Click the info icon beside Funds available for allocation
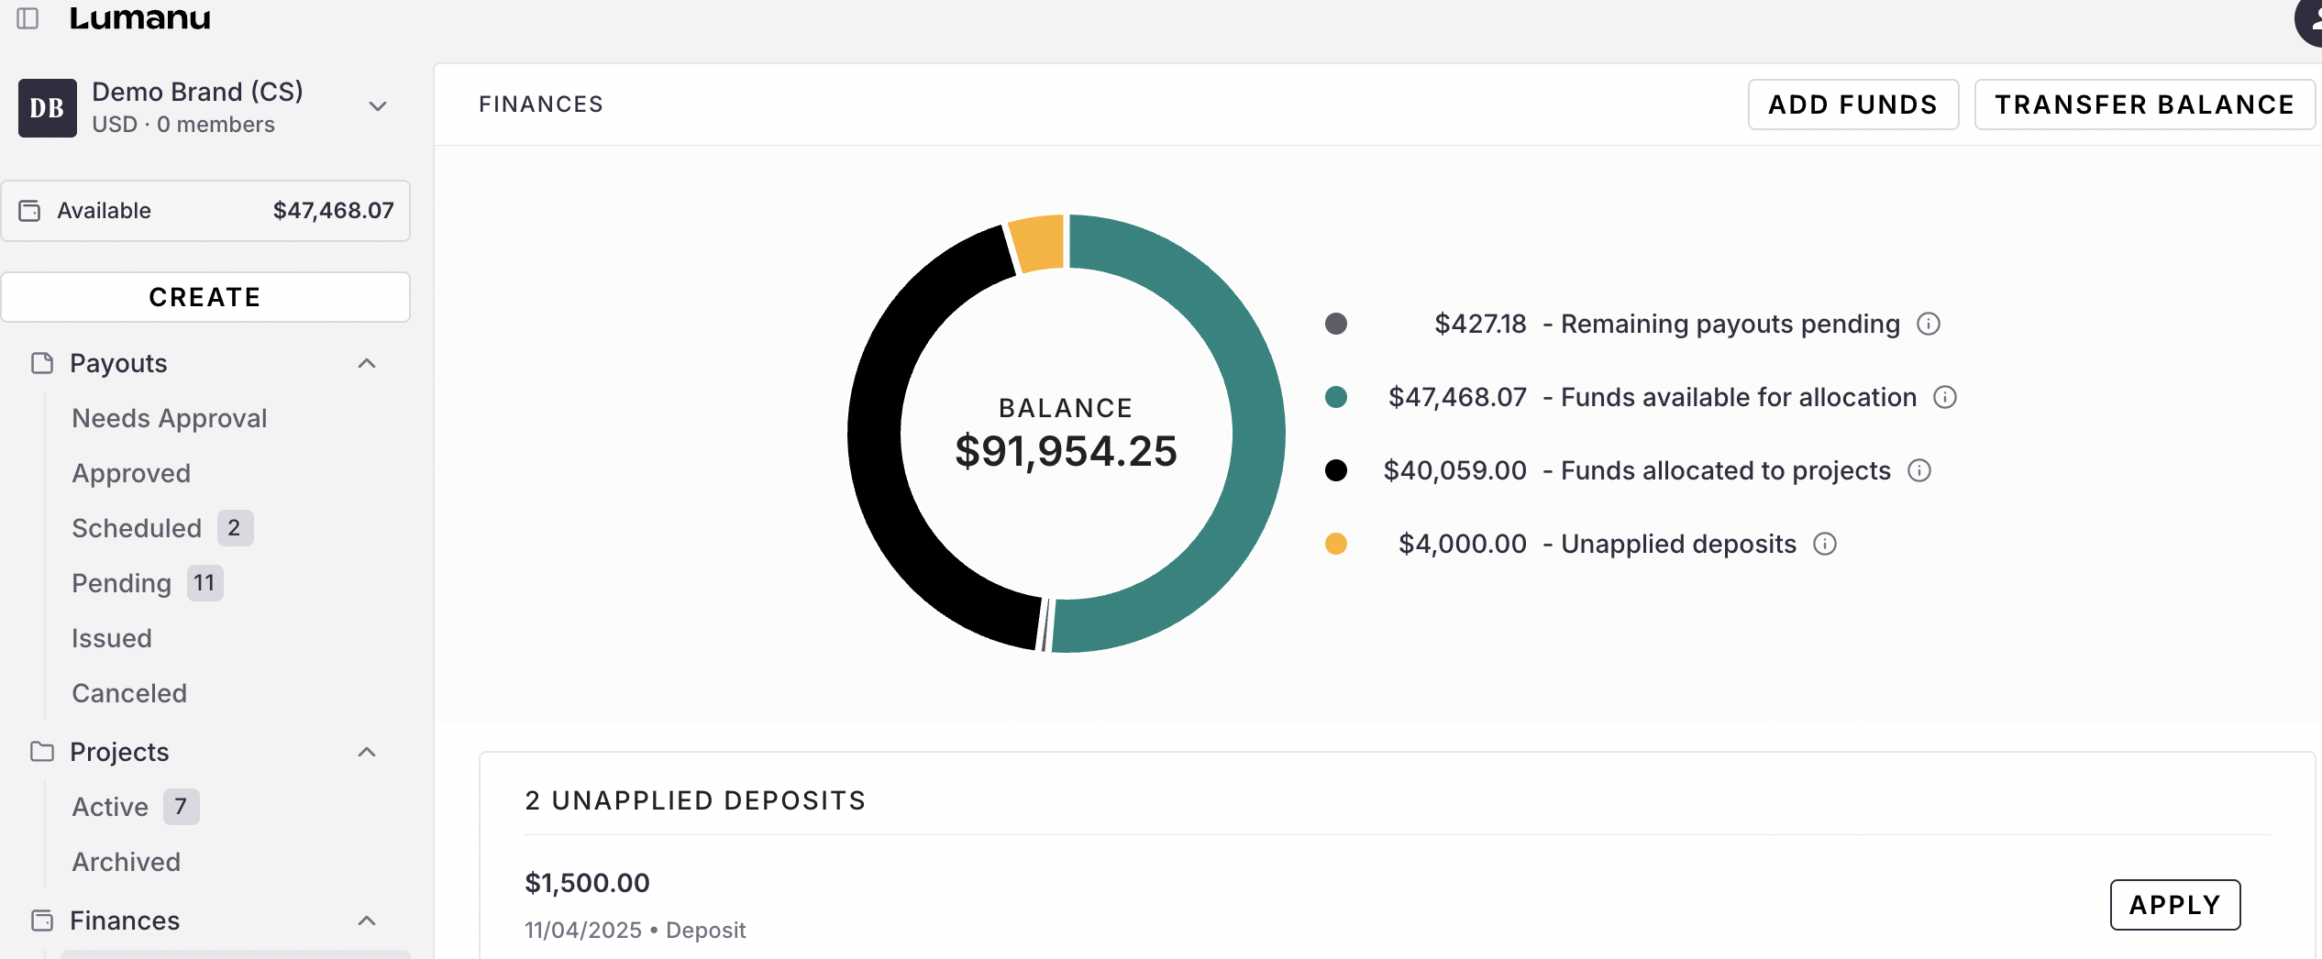This screenshot has width=2322, height=959. [x=1945, y=397]
